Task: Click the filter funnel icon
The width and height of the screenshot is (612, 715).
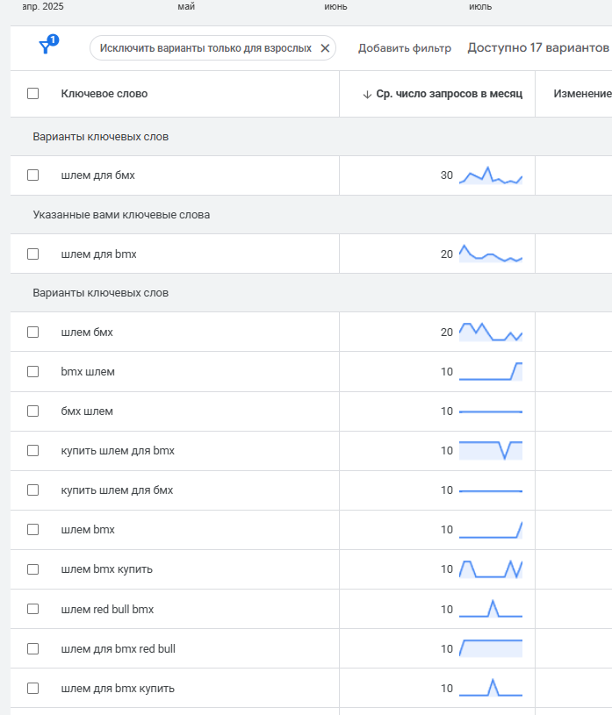Action: click(46, 47)
